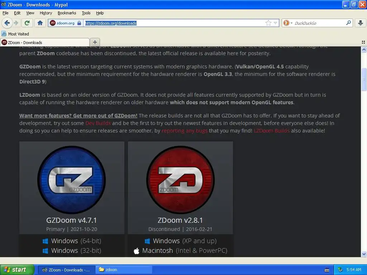Reload the page with the refresh icon
This screenshot has width=367, height=275.
coord(27,23)
